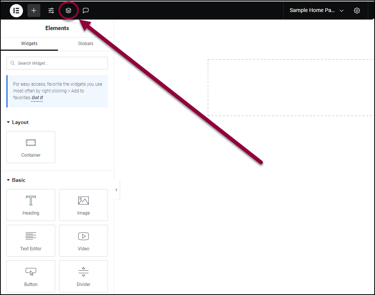The image size is (375, 295).
Task: Select the Text Editor widget
Action: pos(31,241)
